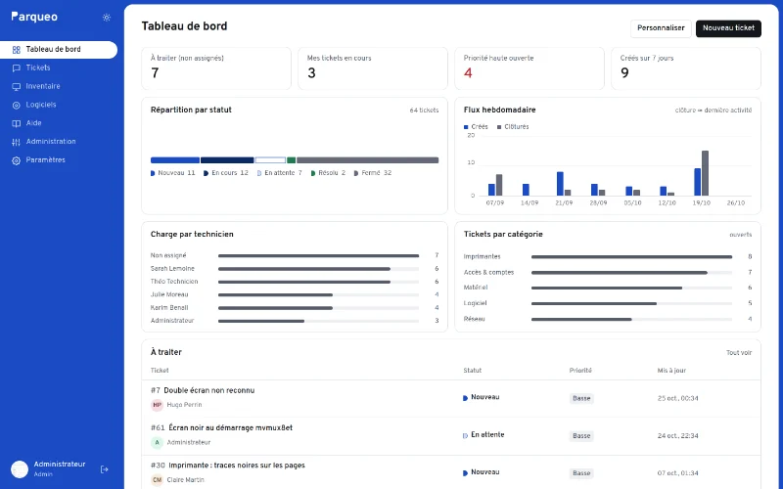Click the Fermé gray segment of status bar
Image resolution: width=783 pixels, height=489 pixels.
coord(368,160)
